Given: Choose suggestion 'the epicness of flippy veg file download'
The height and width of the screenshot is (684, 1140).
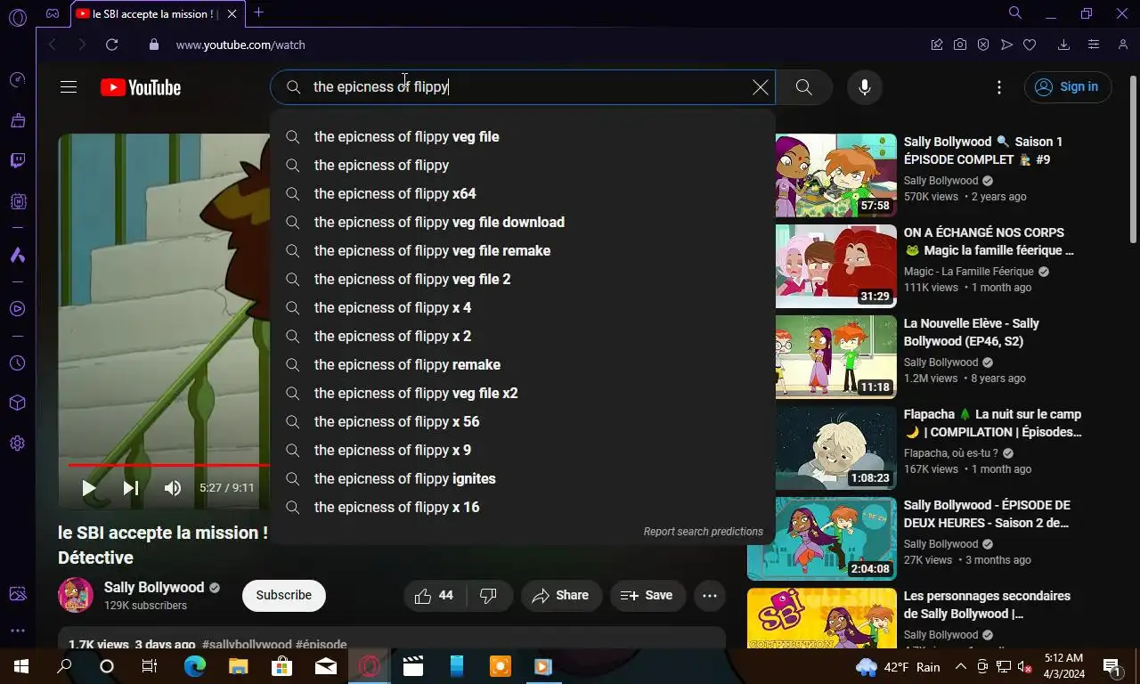Looking at the screenshot, I should [x=522, y=223].
